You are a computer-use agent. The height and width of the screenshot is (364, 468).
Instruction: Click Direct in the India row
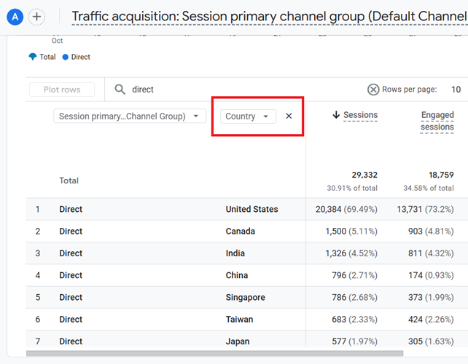[71, 253]
